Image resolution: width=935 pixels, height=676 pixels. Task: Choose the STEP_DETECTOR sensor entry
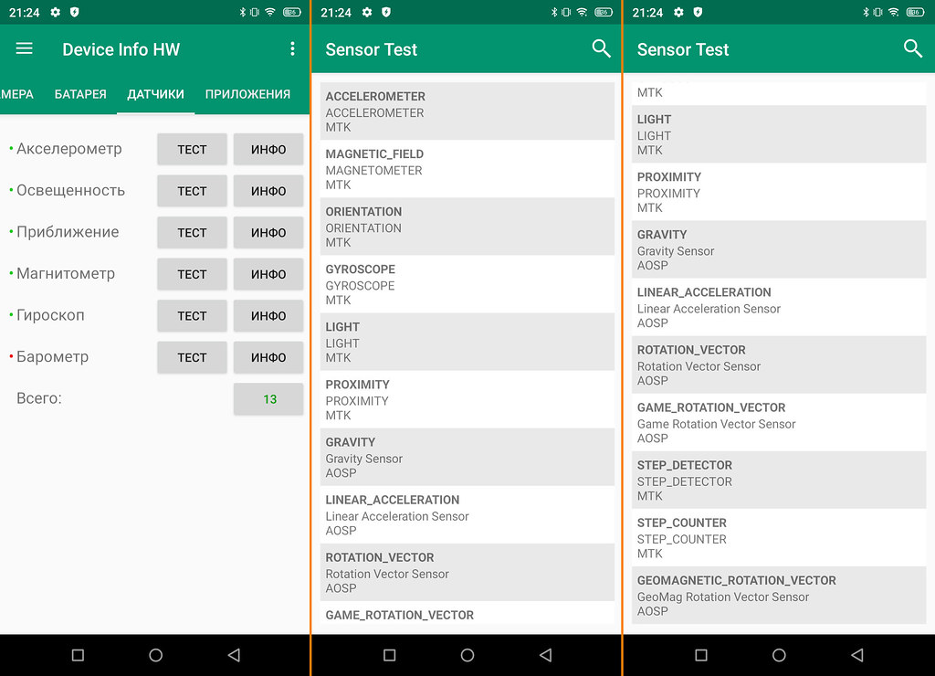(x=779, y=481)
